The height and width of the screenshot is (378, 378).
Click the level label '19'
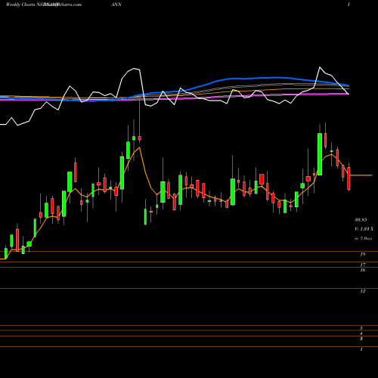click(363, 255)
